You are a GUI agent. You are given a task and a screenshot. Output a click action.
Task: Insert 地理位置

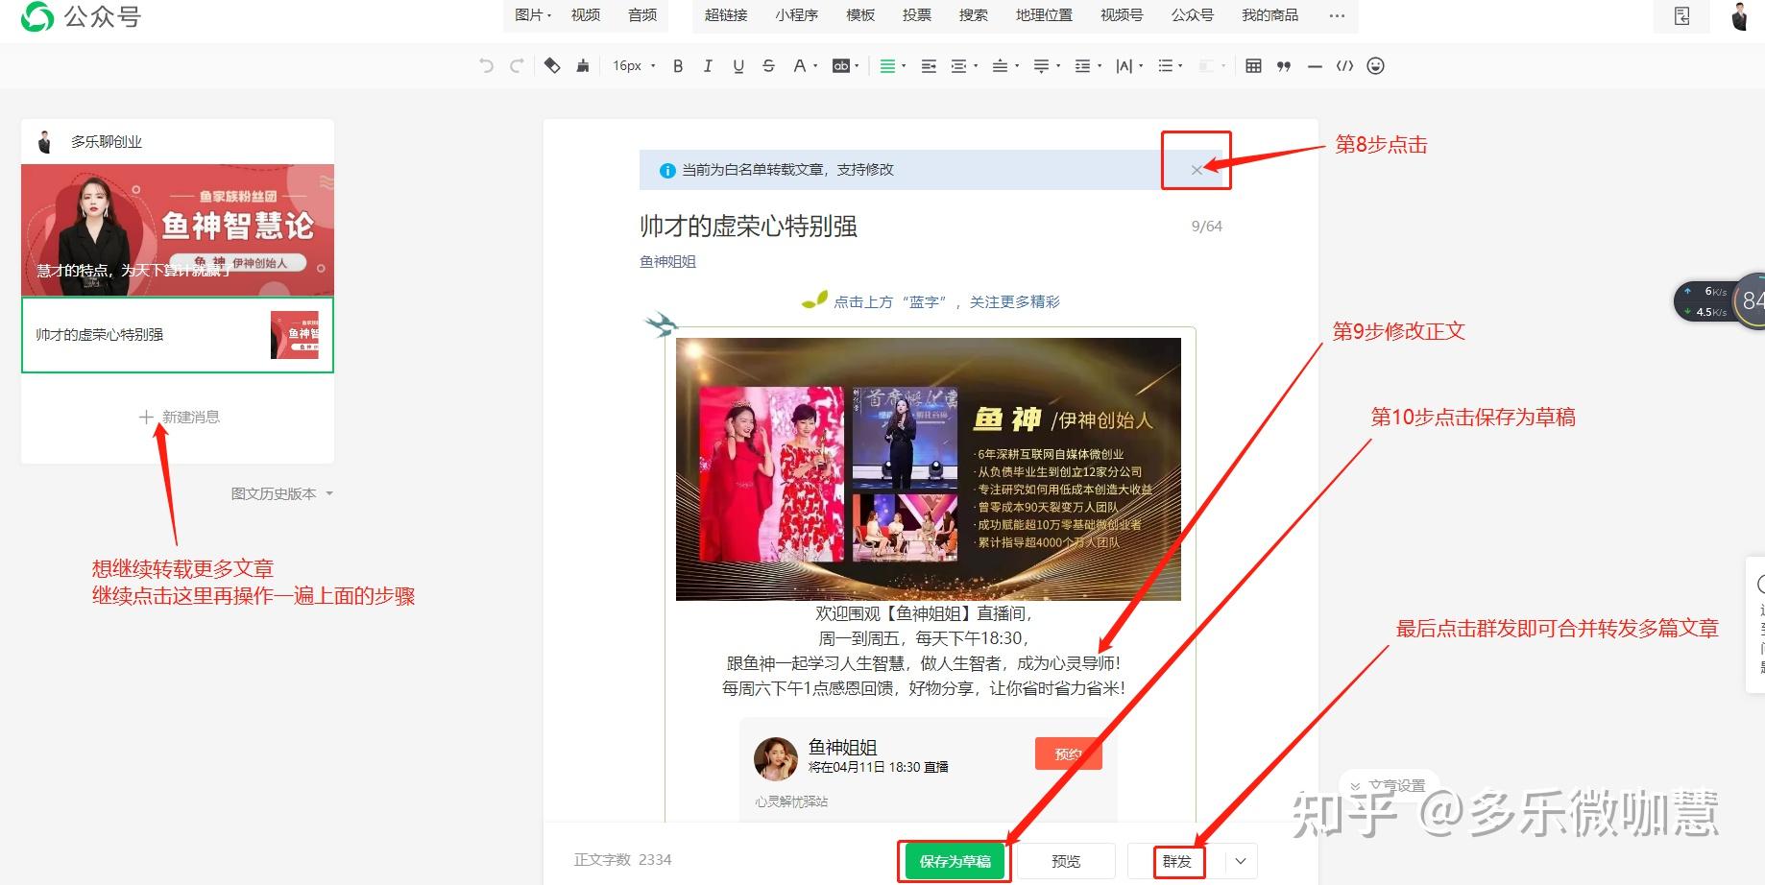[x=1044, y=15]
